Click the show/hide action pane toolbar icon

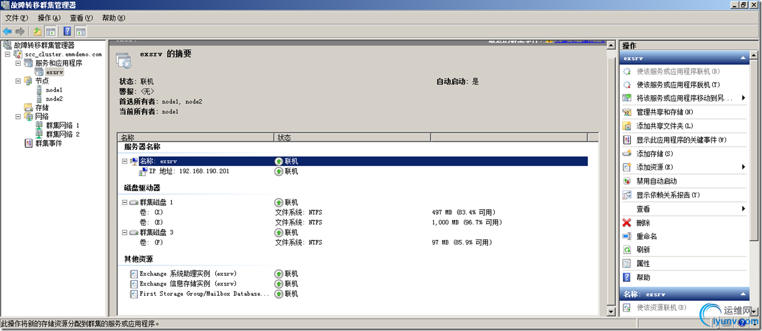pos(80,31)
